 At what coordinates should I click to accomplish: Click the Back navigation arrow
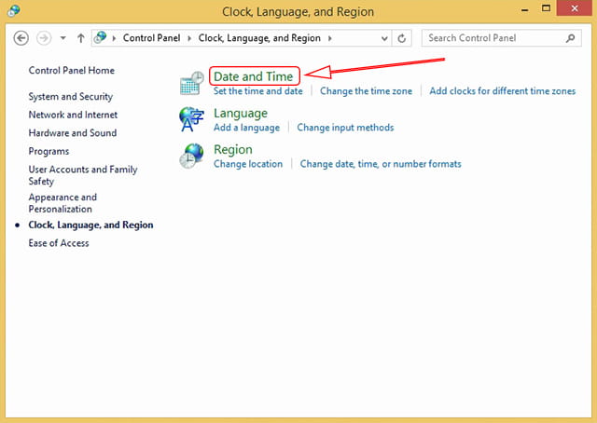click(21, 38)
